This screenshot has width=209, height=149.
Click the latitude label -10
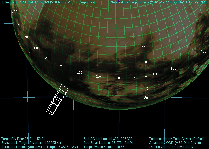coord(146,89)
